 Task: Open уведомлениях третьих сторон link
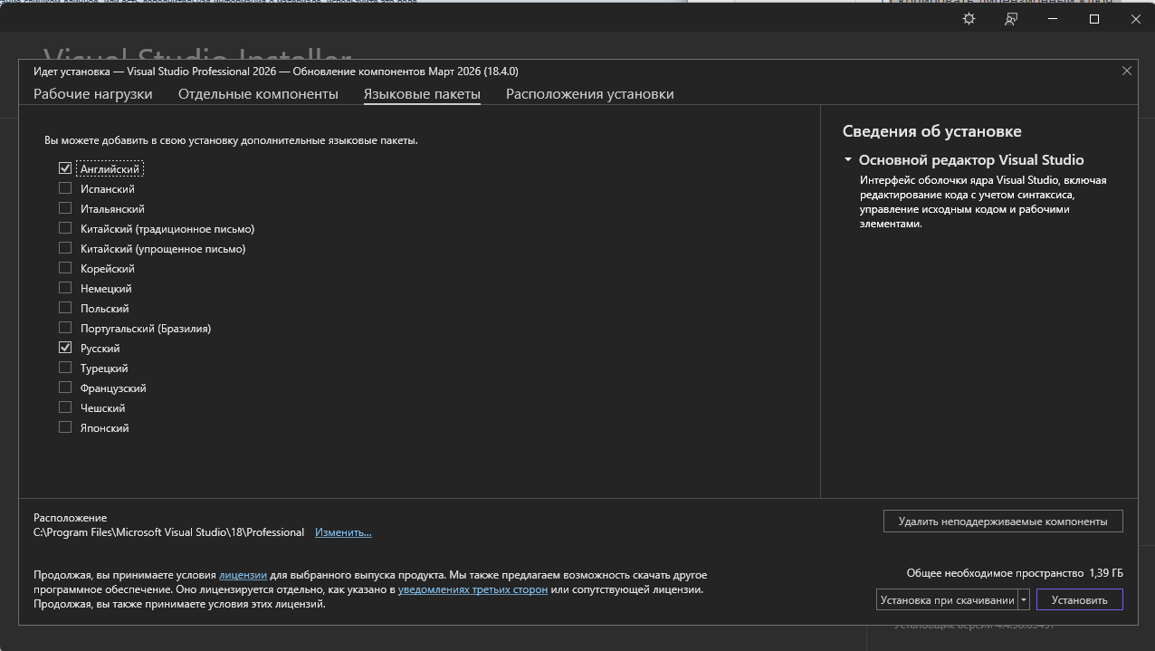click(472, 589)
